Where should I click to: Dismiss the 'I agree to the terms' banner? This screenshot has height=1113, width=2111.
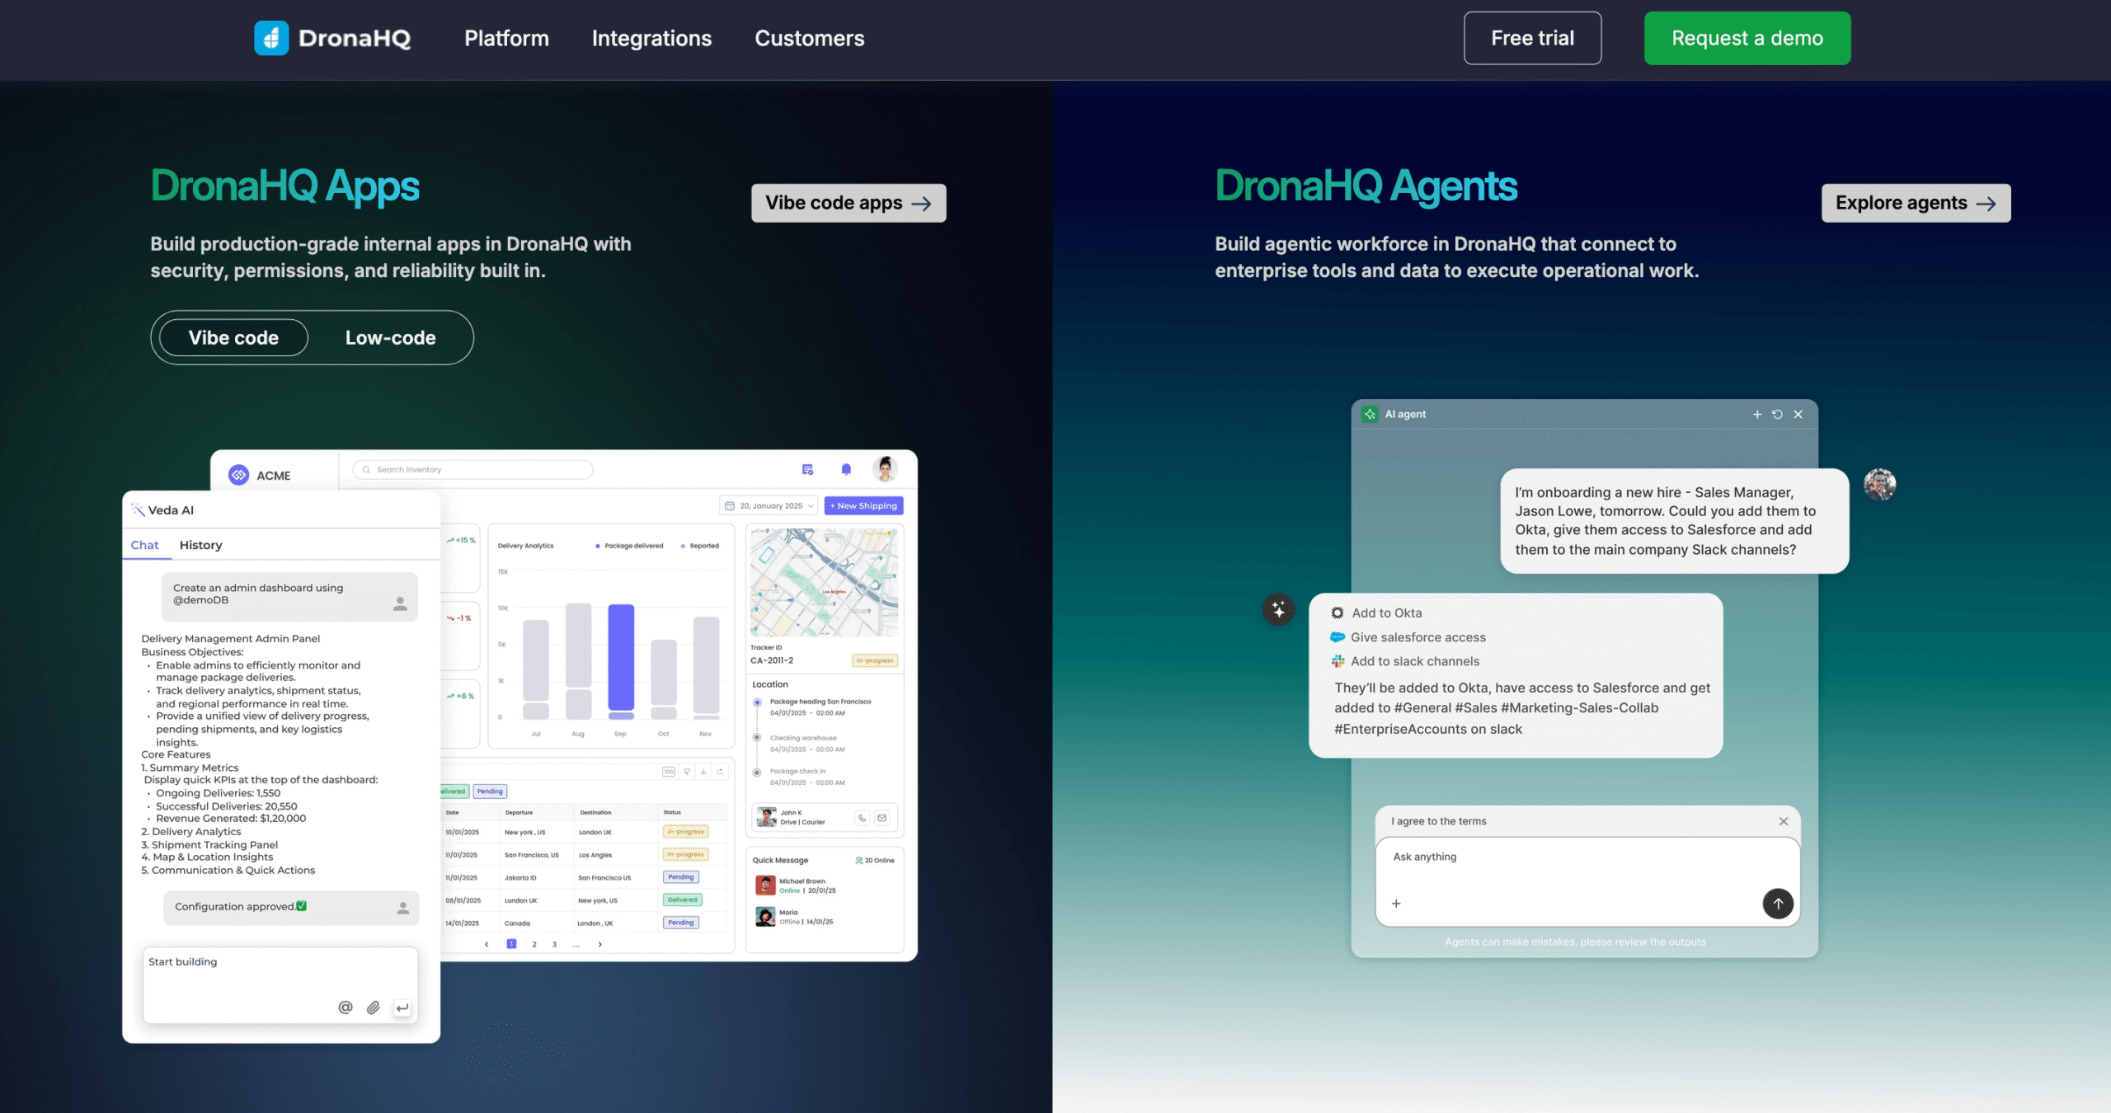click(1783, 821)
